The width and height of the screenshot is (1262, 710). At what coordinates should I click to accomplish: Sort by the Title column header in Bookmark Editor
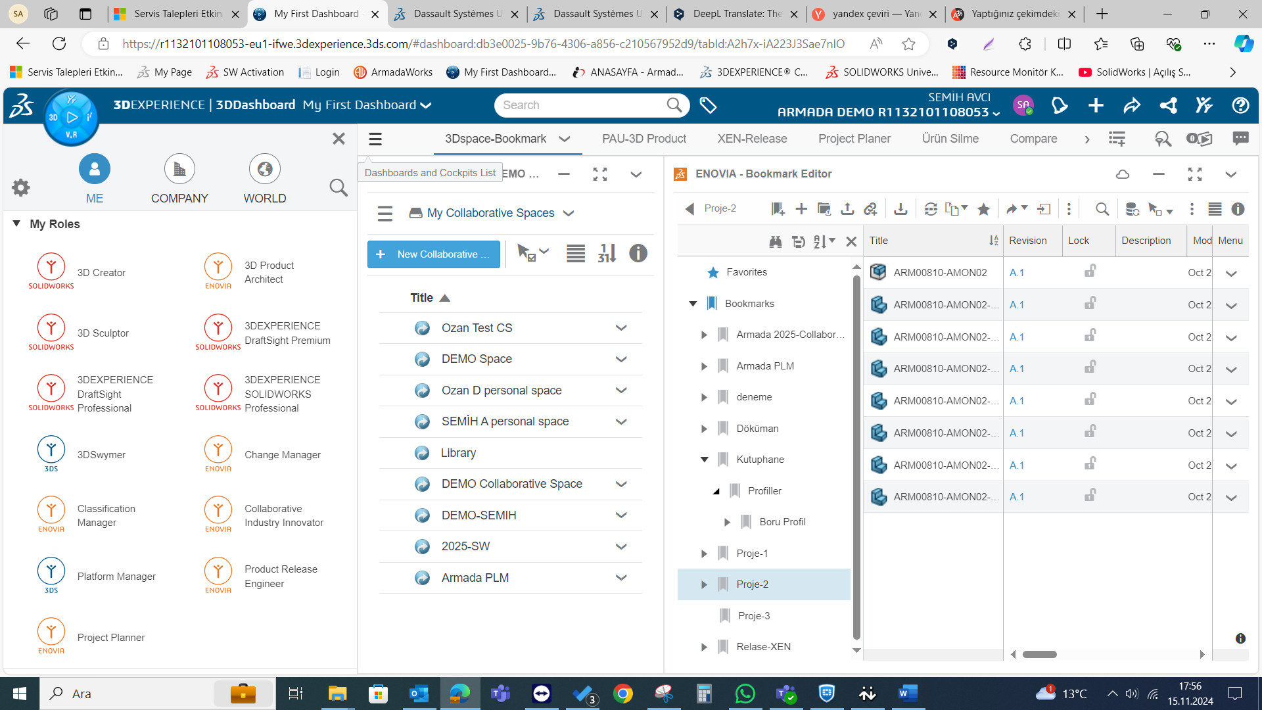coord(879,241)
